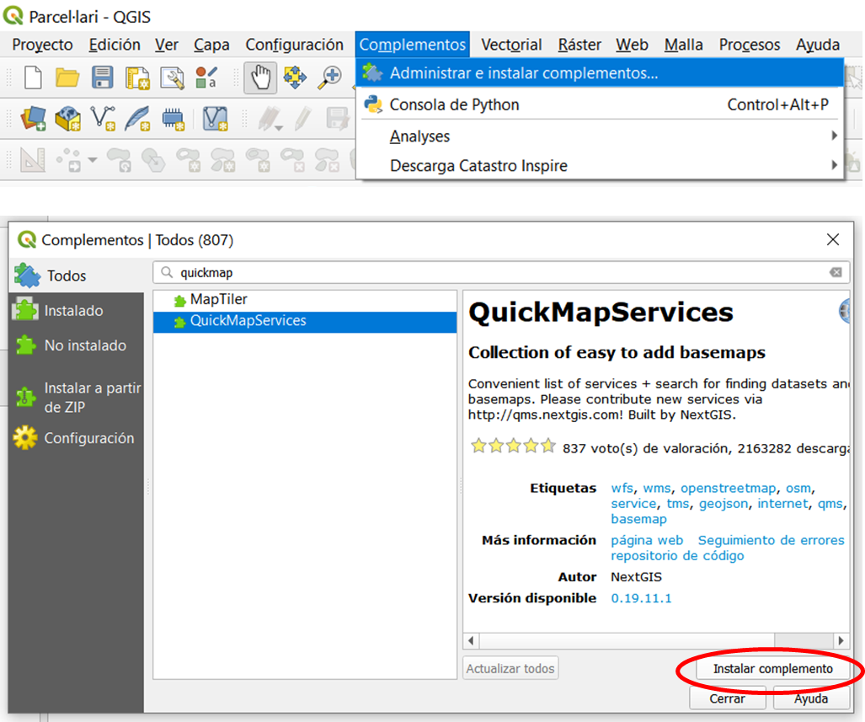Click the Delete Part icon
The width and height of the screenshot is (865, 722).
point(327,161)
